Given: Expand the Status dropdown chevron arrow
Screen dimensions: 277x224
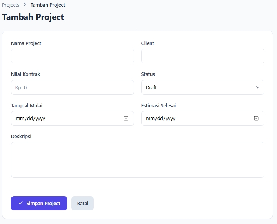Looking at the screenshot, I should [x=257, y=87].
